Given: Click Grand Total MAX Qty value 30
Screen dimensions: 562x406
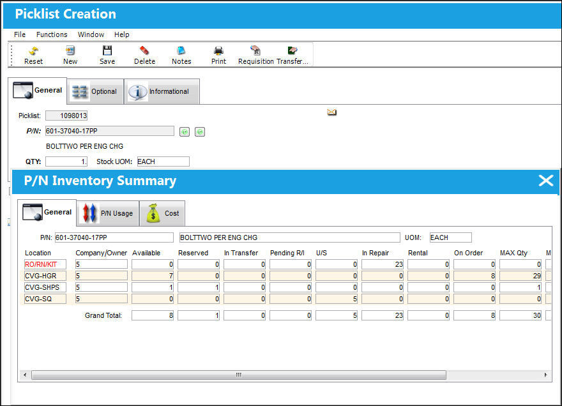Looking at the screenshot, I should click(x=520, y=315).
